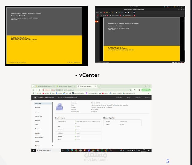The image size is (192, 165).
Task: Open the Summary page in Appliance Management sidebar
Action: (43, 103)
